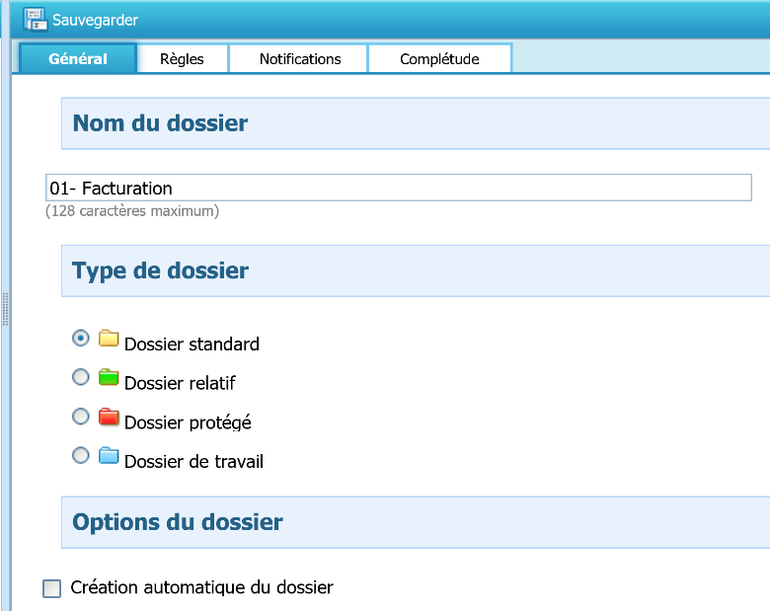
Task: Pick the Dossier de travail radio button
Action: click(81, 455)
